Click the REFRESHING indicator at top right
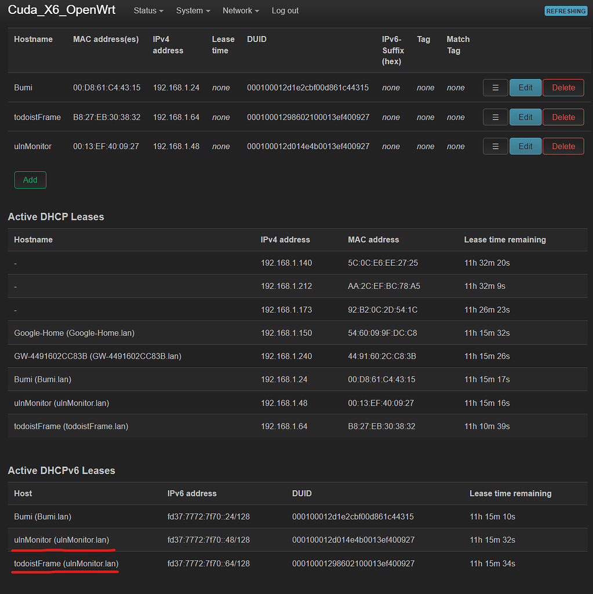 565,10
